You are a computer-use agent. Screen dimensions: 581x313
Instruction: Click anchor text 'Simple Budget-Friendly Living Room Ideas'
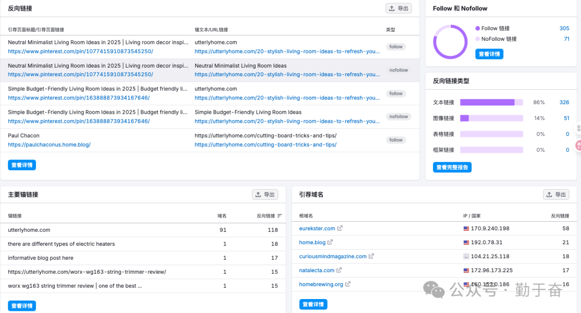click(x=248, y=112)
